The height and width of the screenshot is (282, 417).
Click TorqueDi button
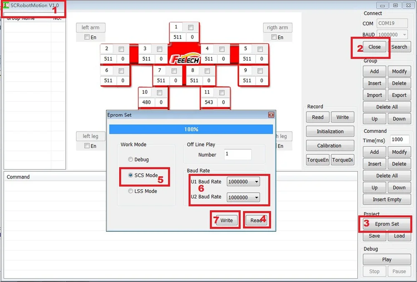342,160
